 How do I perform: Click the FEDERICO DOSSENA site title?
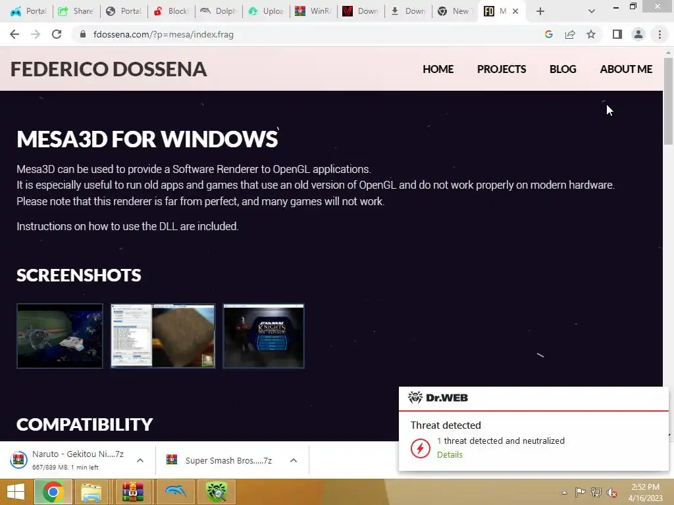(109, 69)
